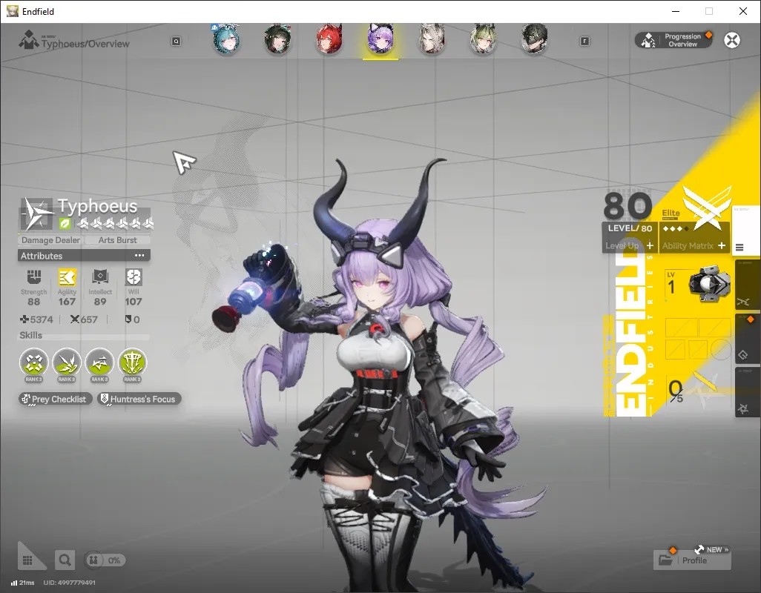Toggle the 0% trust indicator
The height and width of the screenshot is (593, 761).
(x=105, y=560)
